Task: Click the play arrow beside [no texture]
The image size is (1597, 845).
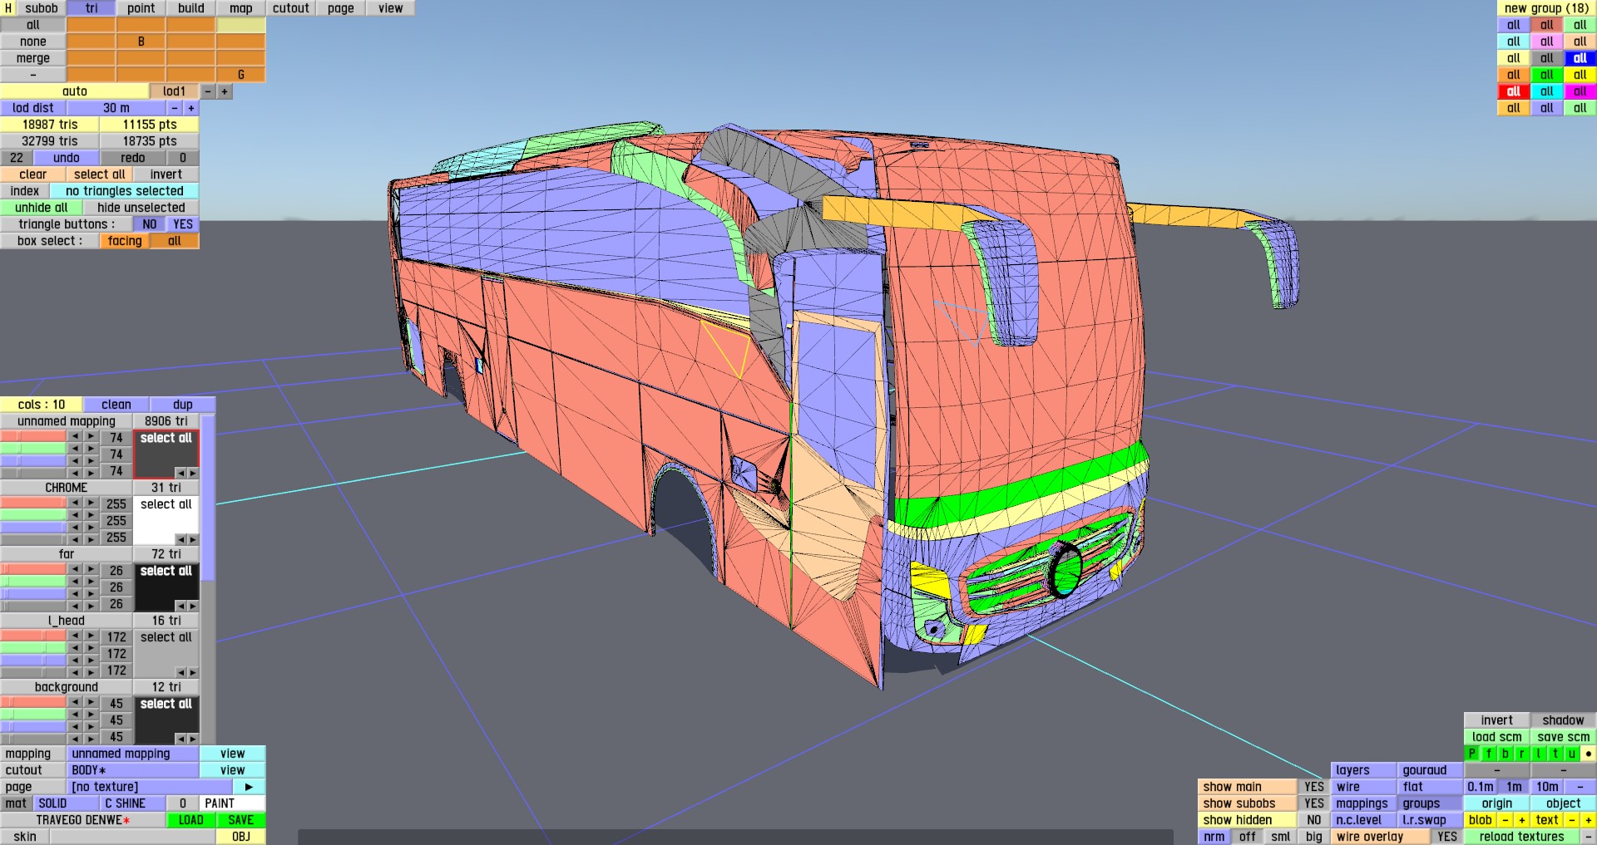Action: click(x=249, y=787)
